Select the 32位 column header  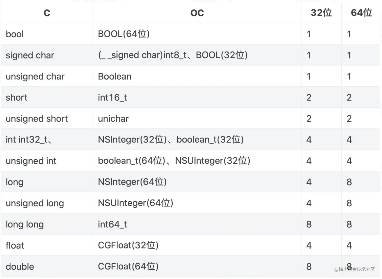[321, 13]
